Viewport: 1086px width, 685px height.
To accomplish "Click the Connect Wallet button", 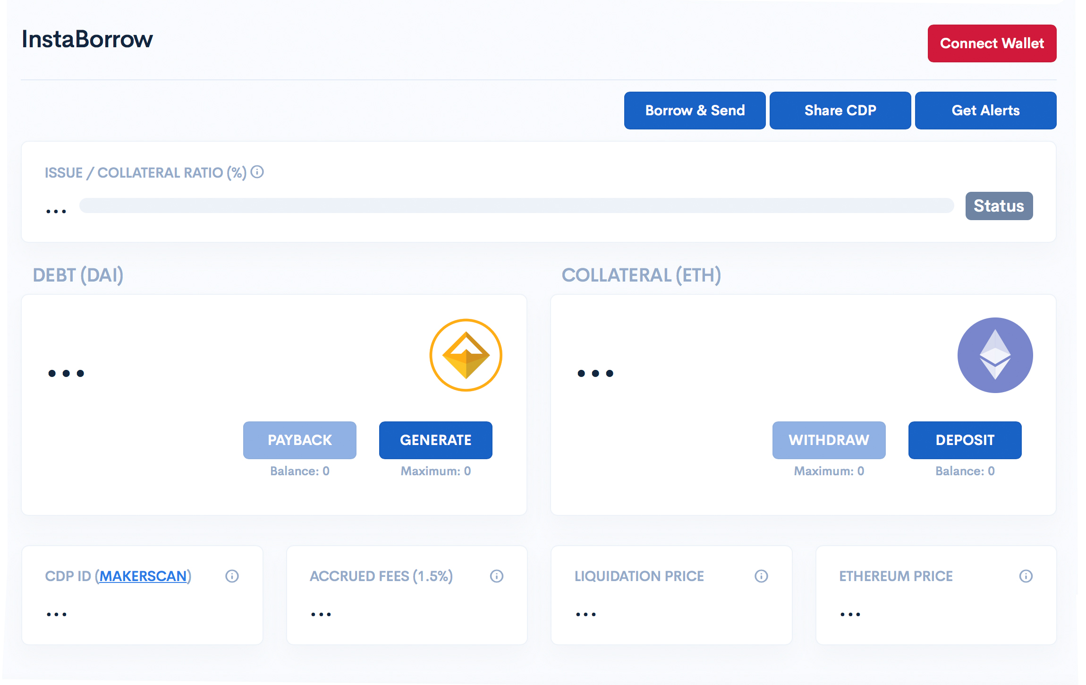I will [x=992, y=43].
